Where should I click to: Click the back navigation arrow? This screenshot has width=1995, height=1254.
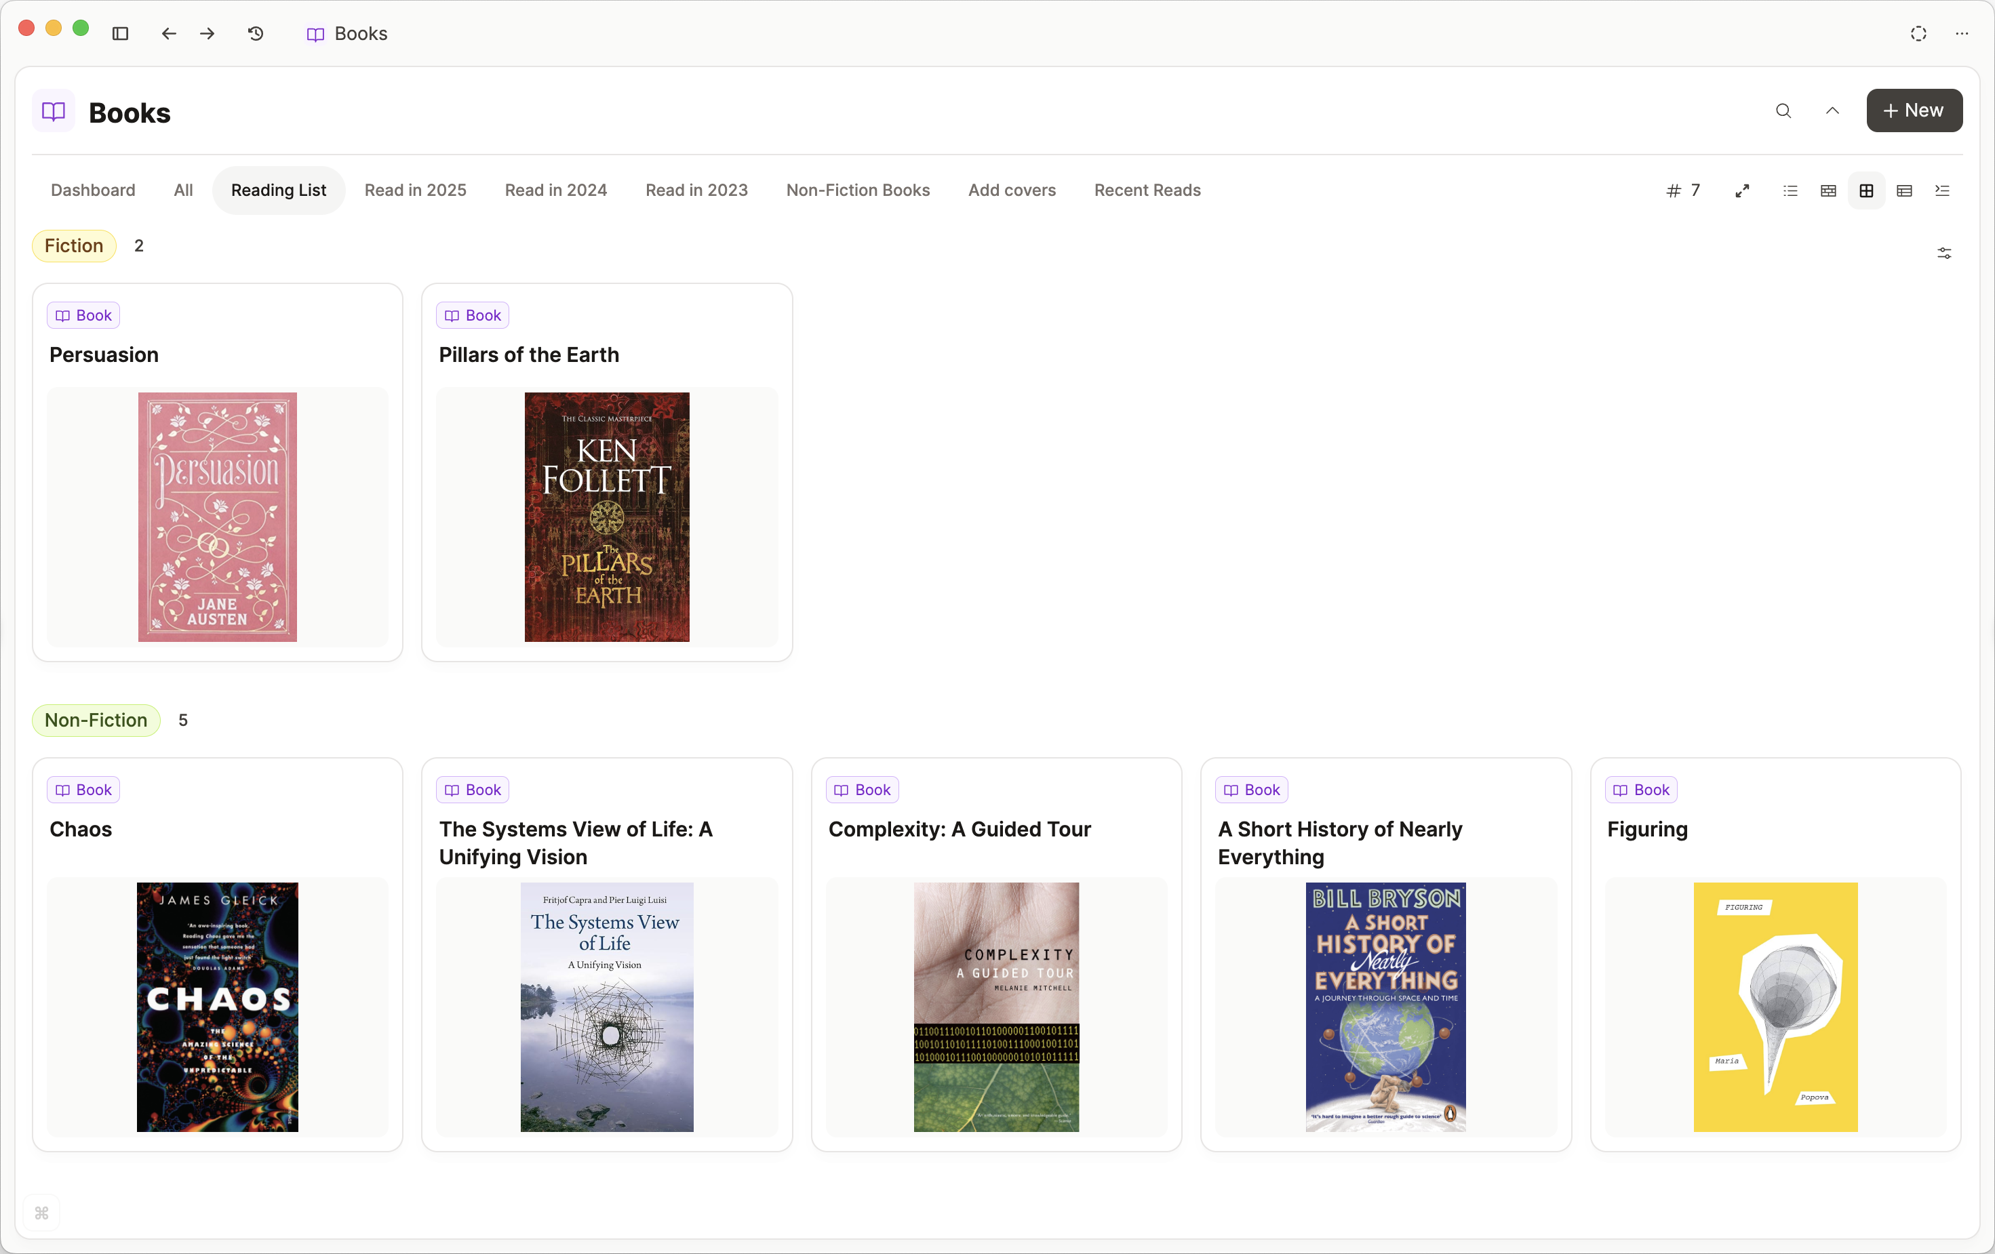[169, 34]
